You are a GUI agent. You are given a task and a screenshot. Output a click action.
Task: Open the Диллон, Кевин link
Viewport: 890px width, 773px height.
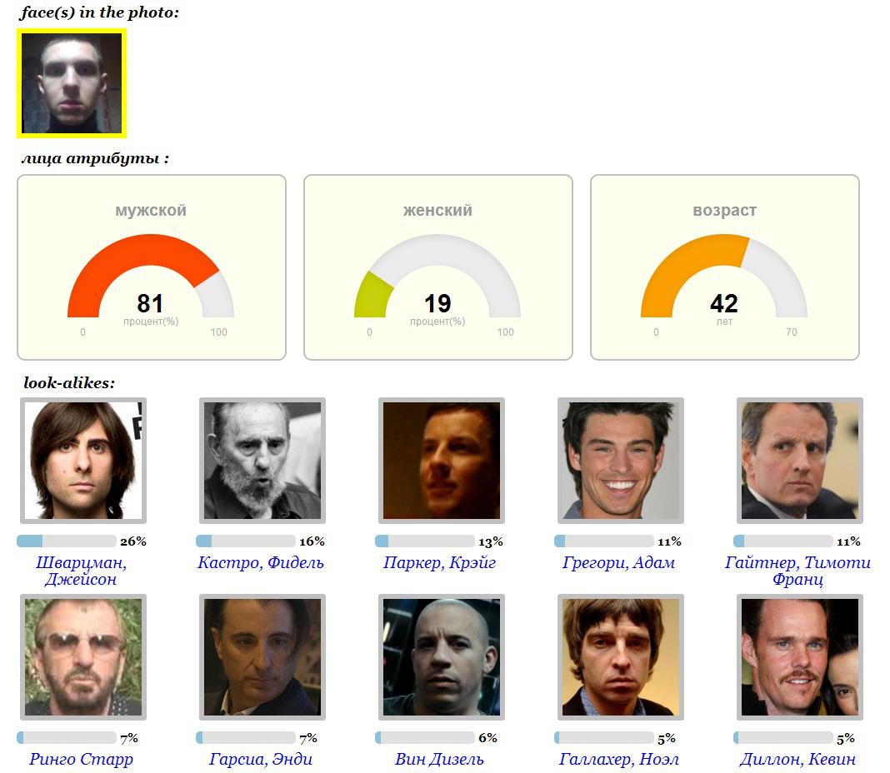point(797,759)
